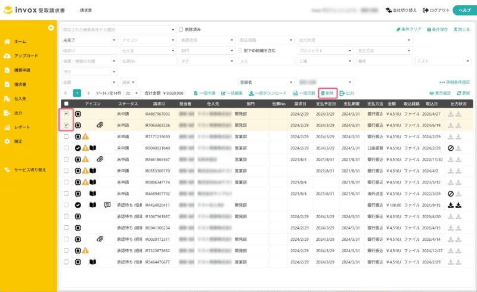Open 表示設定 display settings eye icon
Image resolution: width=477 pixels, height=292 pixels.
pos(432,94)
